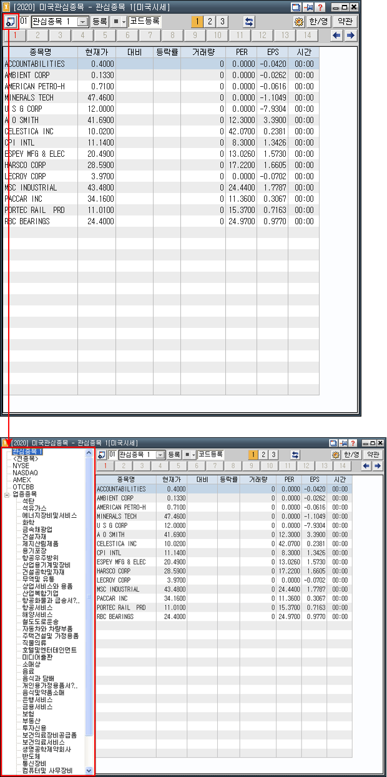Switch to tab 9 in window without sidebar
Image resolution: width=387 pixels, height=777 pixels.
tap(195, 36)
